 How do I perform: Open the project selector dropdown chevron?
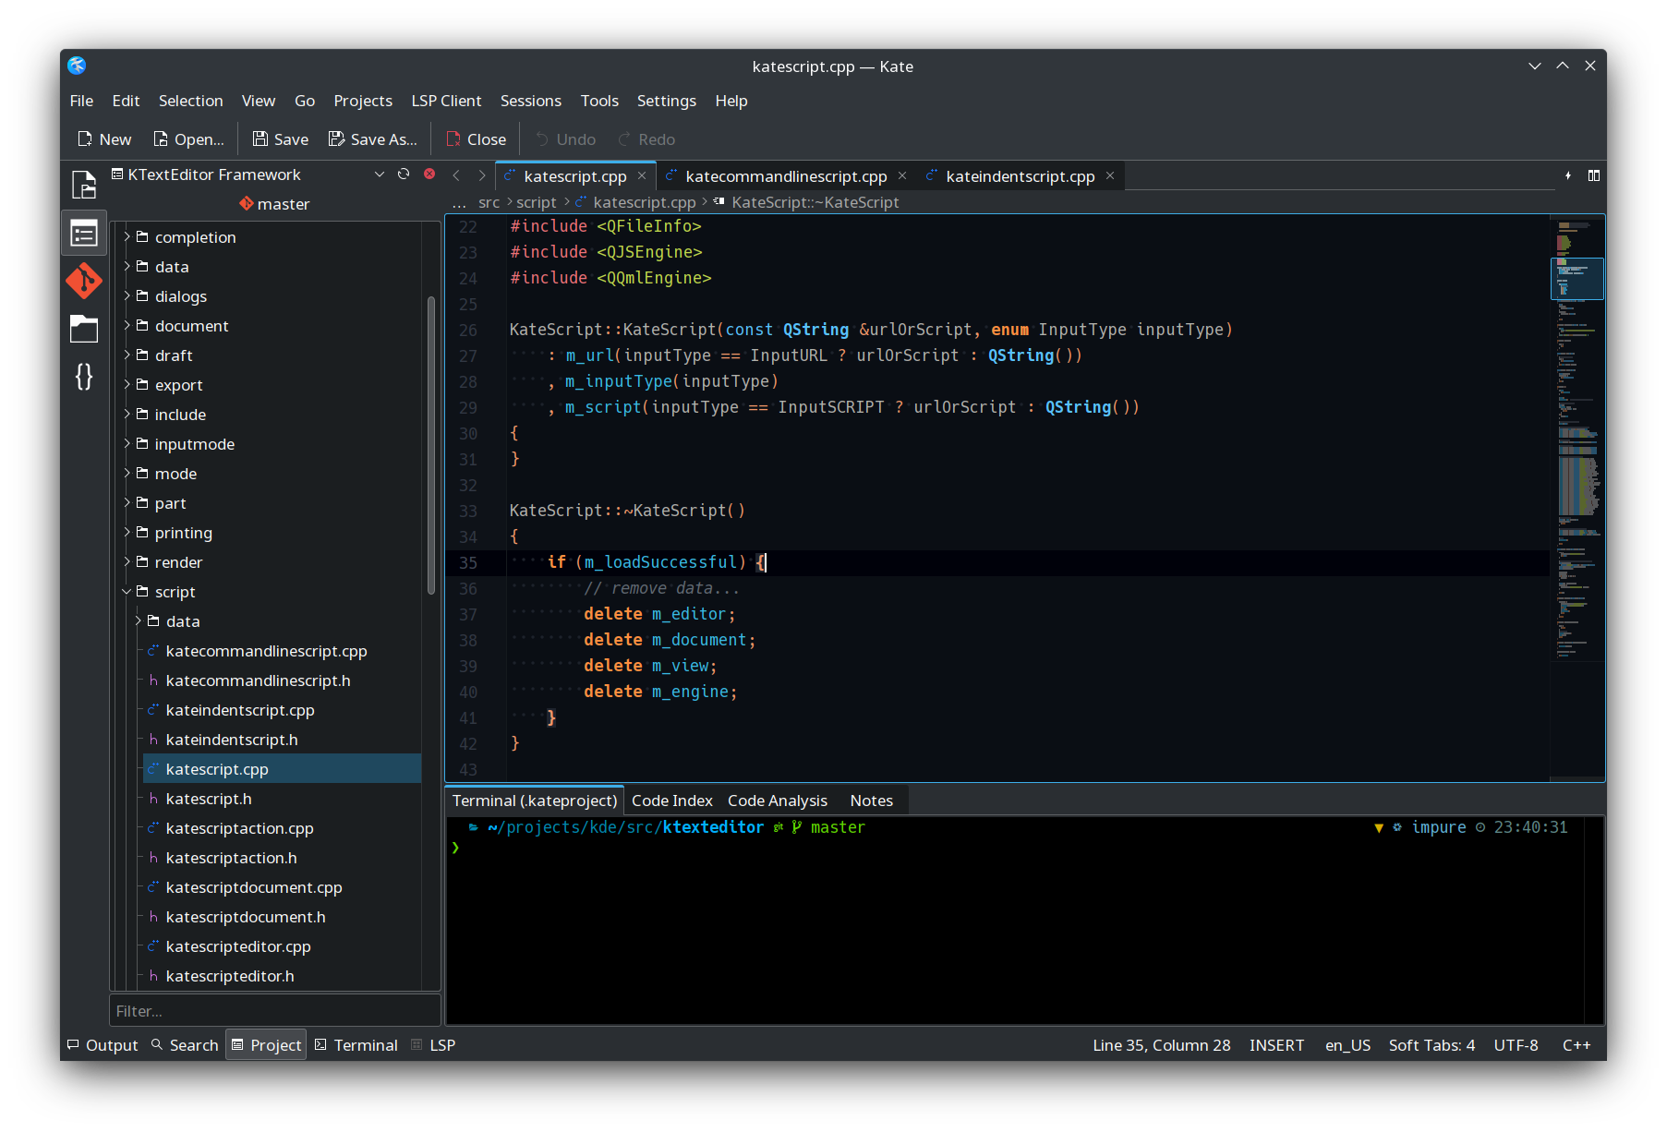click(x=379, y=174)
